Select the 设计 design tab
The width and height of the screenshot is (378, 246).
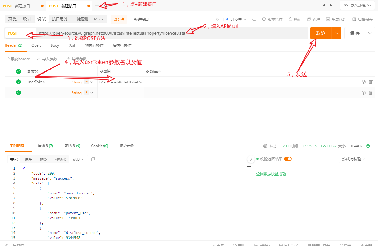pos(27,19)
